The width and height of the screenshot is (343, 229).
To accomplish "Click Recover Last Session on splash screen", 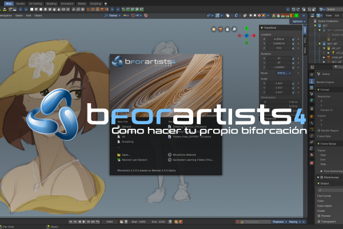I will pyautogui.click(x=133, y=160).
